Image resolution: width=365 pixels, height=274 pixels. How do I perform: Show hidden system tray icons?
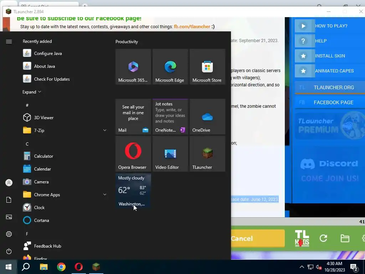[302, 267]
